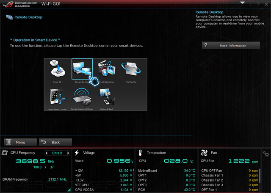Click the CPU temperature 028.0 °C readout
Viewport: 271px width, 193px height.
click(179, 161)
